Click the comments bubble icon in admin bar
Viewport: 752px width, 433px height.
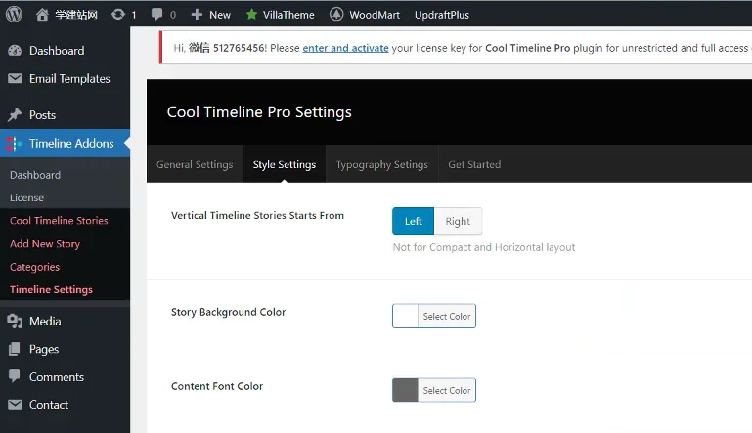(156, 15)
